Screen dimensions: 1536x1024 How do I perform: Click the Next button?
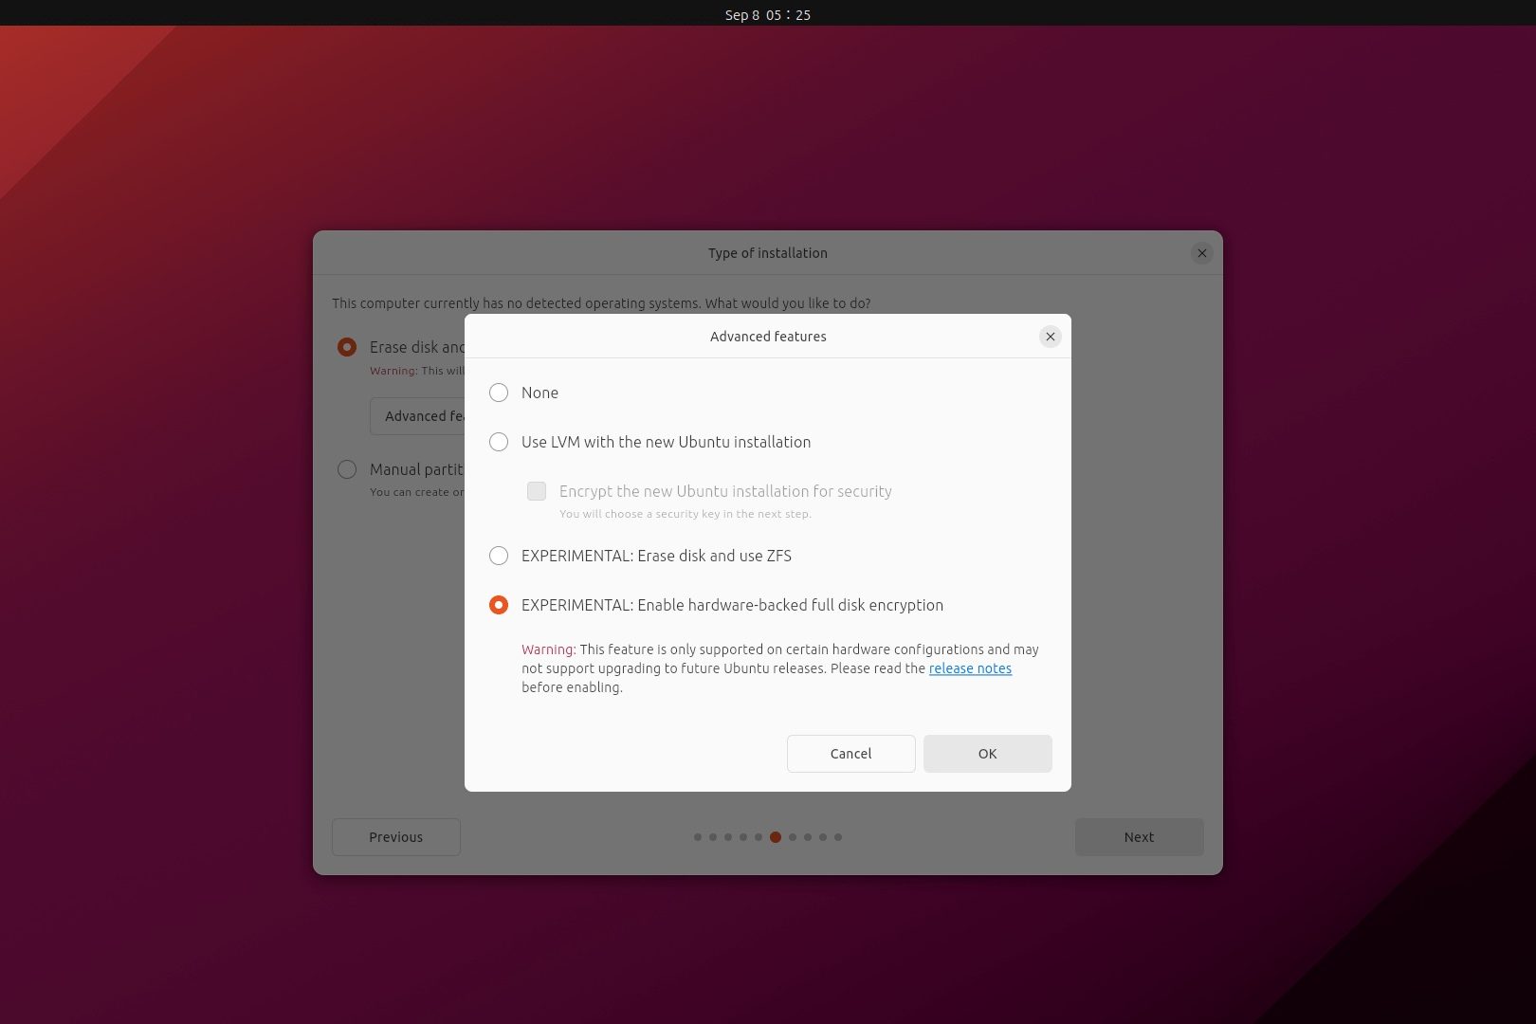pos(1139,837)
